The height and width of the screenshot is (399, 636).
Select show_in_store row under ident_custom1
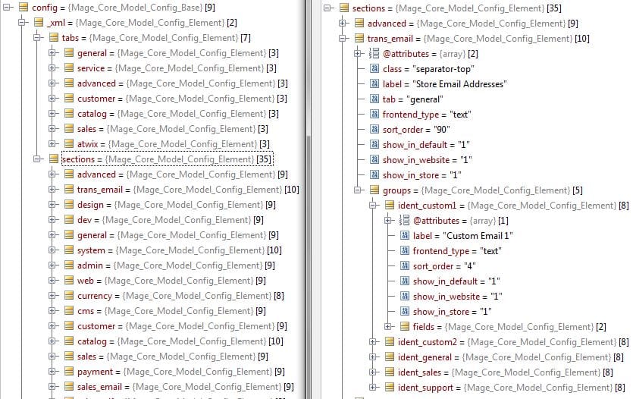point(452,312)
